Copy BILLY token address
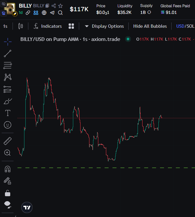The height and width of the screenshot is (217, 195). point(47,6)
